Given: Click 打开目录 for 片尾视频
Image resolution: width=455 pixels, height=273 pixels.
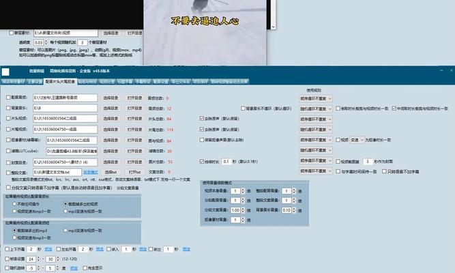Looking at the screenshot, I should 134,130.
